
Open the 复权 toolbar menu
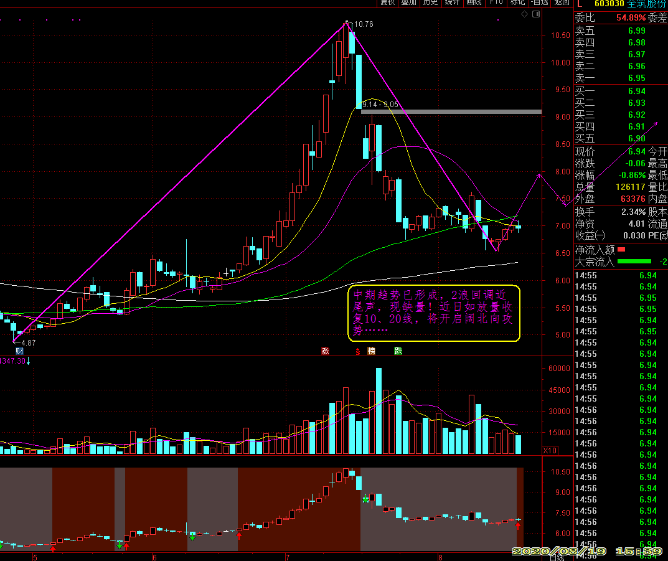(388, 2)
